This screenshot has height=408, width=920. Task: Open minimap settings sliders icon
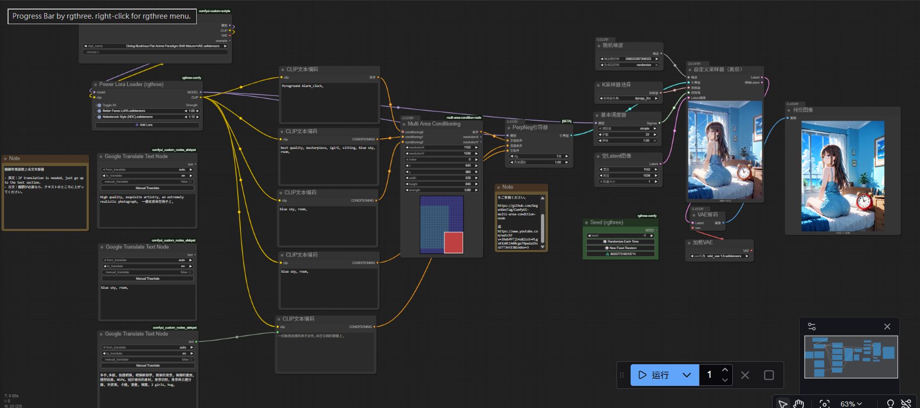click(x=812, y=327)
